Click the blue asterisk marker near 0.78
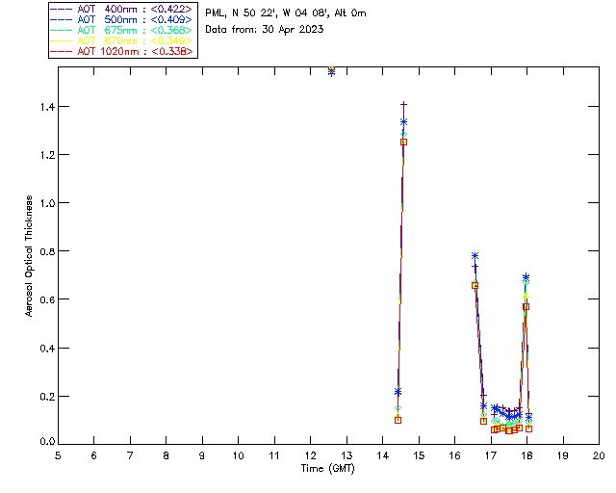Image resolution: width=616 pixels, height=493 pixels. pos(475,255)
